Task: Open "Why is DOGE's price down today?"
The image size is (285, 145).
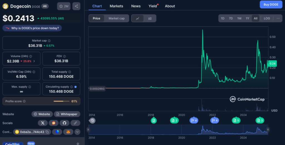Action: [x=32, y=28]
